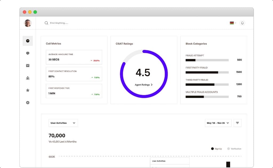Click the Call Metrics heading
Viewport: 273px width, 168px height.
(x=53, y=44)
